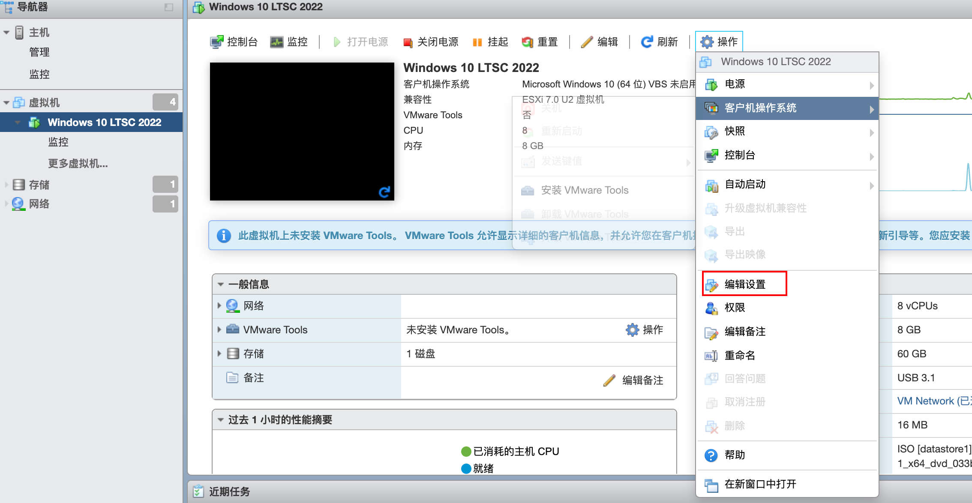
Task: Click the 刷新 refresh button
Action: (659, 42)
